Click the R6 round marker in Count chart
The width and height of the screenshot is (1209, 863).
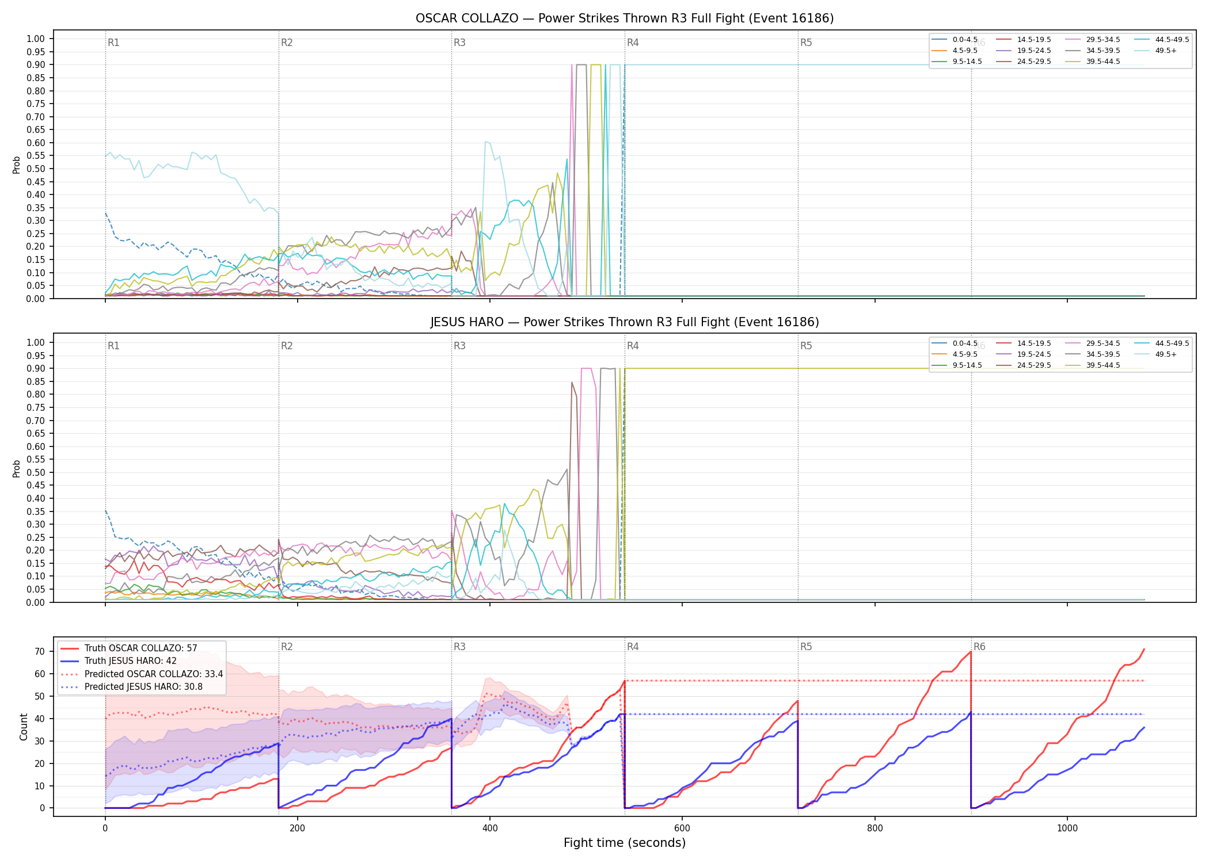click(x=979, y=647)
